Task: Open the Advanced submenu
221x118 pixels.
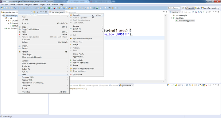Action: (86, 31)
